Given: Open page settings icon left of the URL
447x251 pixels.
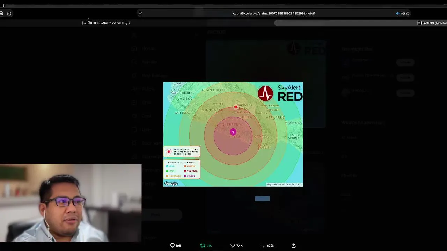Looking at the screenshot, I should pyautogui.click(x=140, y=13).
